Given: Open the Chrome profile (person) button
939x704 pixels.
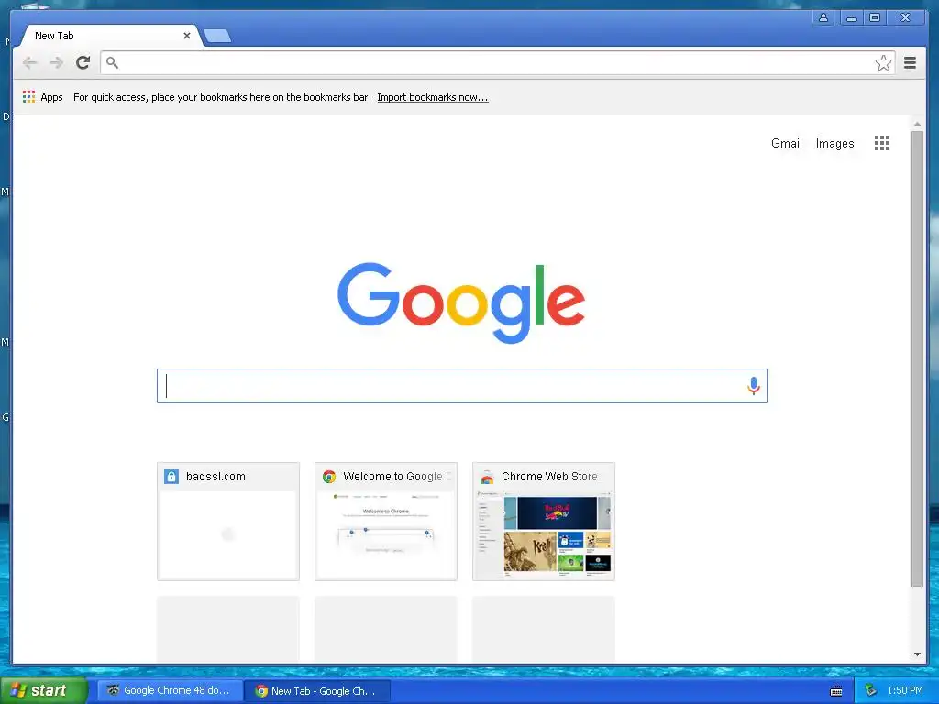Looking at the screenshot, I should [x=823, y=18].
